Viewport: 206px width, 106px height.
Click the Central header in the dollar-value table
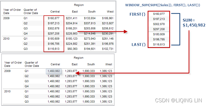pos(55,12)
